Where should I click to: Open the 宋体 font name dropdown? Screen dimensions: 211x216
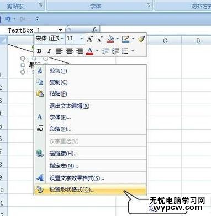pos(62,39)
